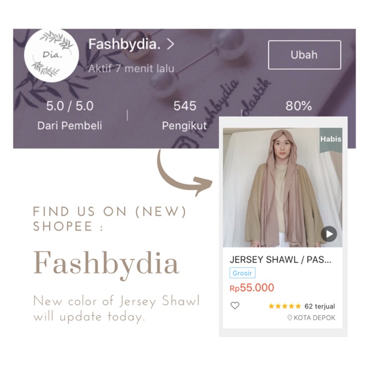Open the Fashbydia. shop chevron arrow
This screenshot has height=369, width=369.
pyautogui.click(x=171, y=44)
